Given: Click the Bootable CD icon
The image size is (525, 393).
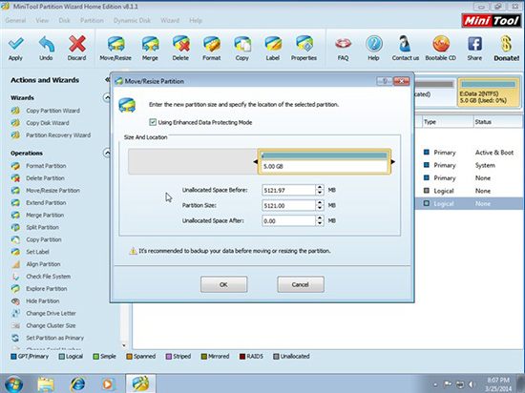Looking at the screenshot, I should 441,44.
